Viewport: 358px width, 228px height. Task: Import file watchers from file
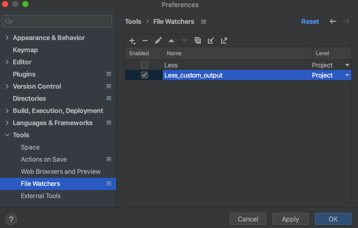(211, 41)
